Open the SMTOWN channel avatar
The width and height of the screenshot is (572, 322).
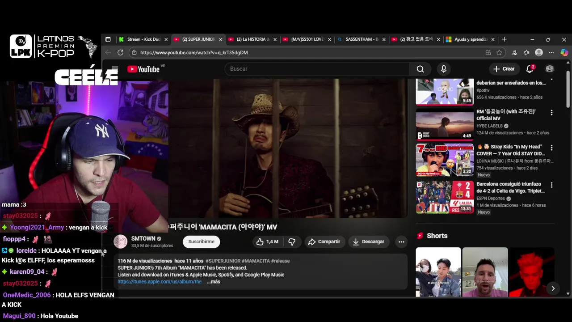[120, 241]
